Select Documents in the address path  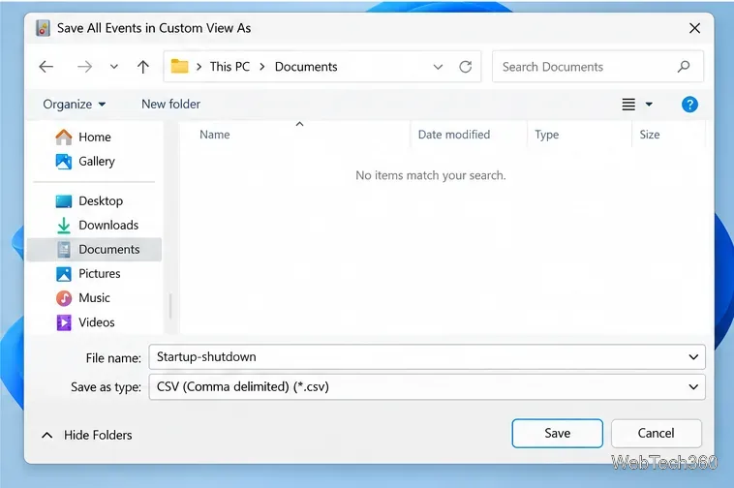(306, 67)
